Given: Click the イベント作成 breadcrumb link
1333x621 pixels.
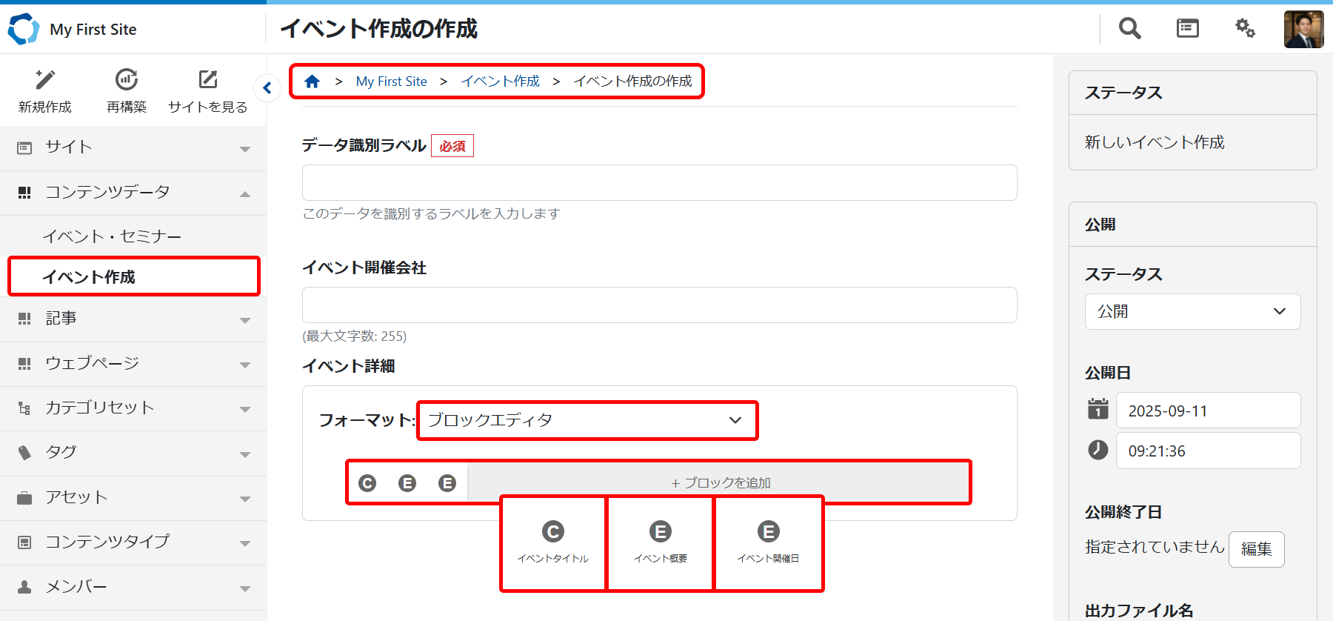Looking at the screenshot, I should coord(500,82).
